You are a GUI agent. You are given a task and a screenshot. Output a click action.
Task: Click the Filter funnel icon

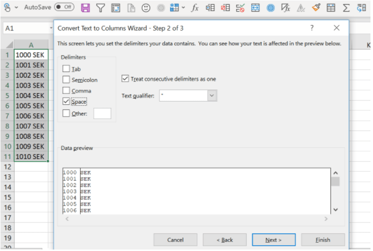click(101, 7)
